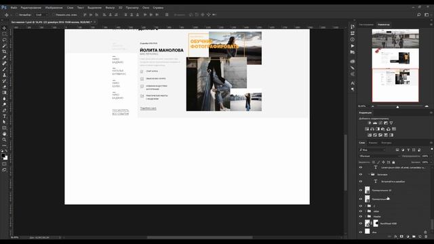Expand the slider group
Image resolution: width=434 pixels, height=244 pixels.
[366, 211]
